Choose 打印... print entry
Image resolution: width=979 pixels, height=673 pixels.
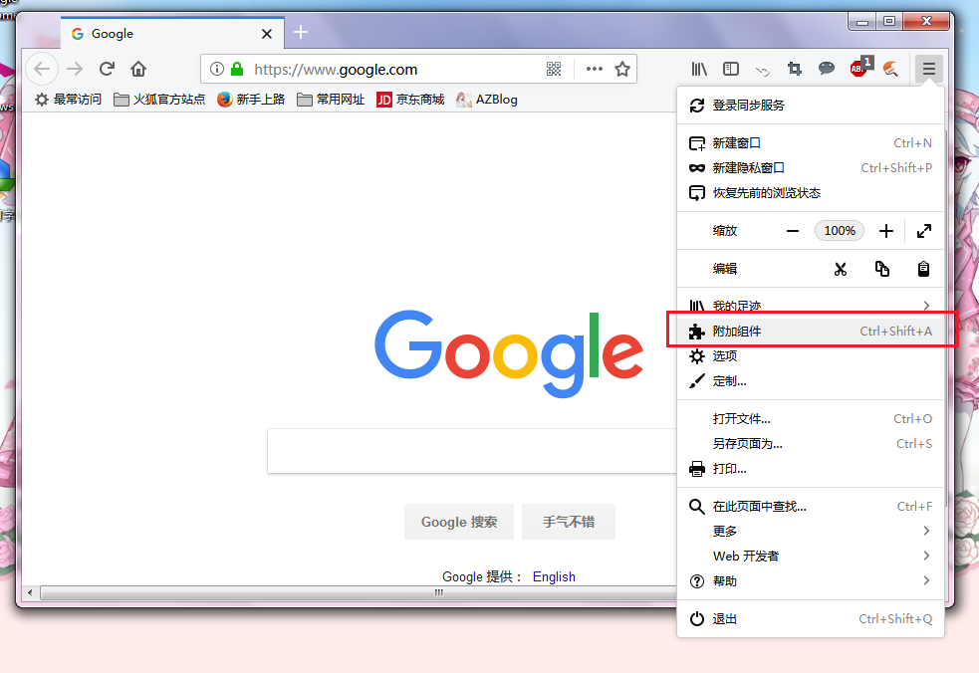pyautogui.click(x=811, y=468)
